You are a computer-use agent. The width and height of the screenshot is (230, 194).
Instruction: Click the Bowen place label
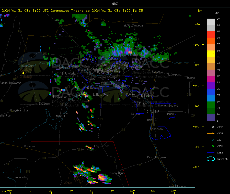tap(170, 114)
